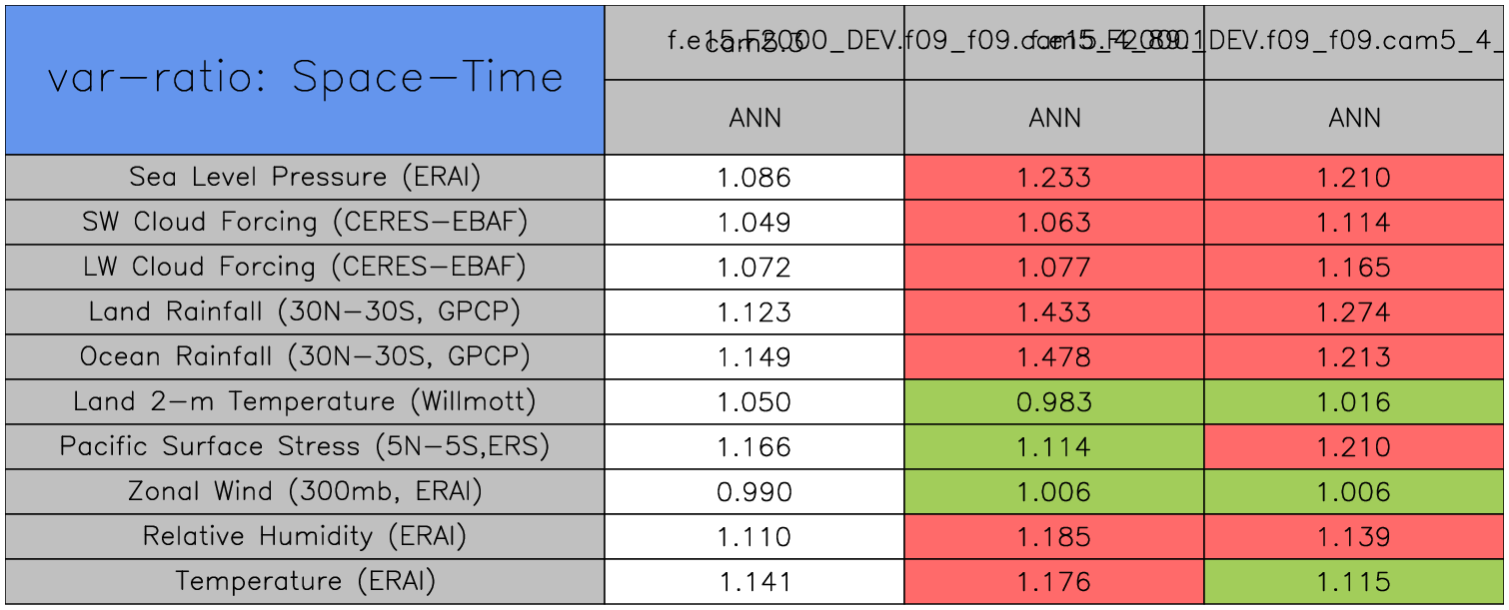
Task: Select the Pacific Surface Stress (5N-5S,ERS) label
Action: coord(305,447)
